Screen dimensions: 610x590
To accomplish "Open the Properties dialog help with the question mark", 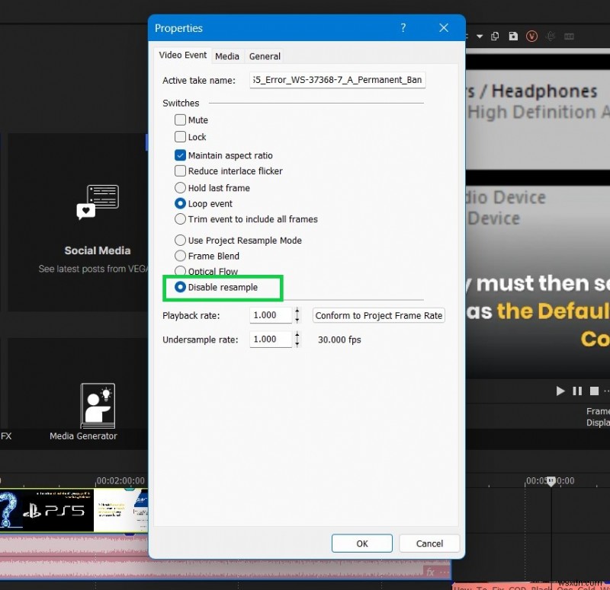I will coord(403,27).
